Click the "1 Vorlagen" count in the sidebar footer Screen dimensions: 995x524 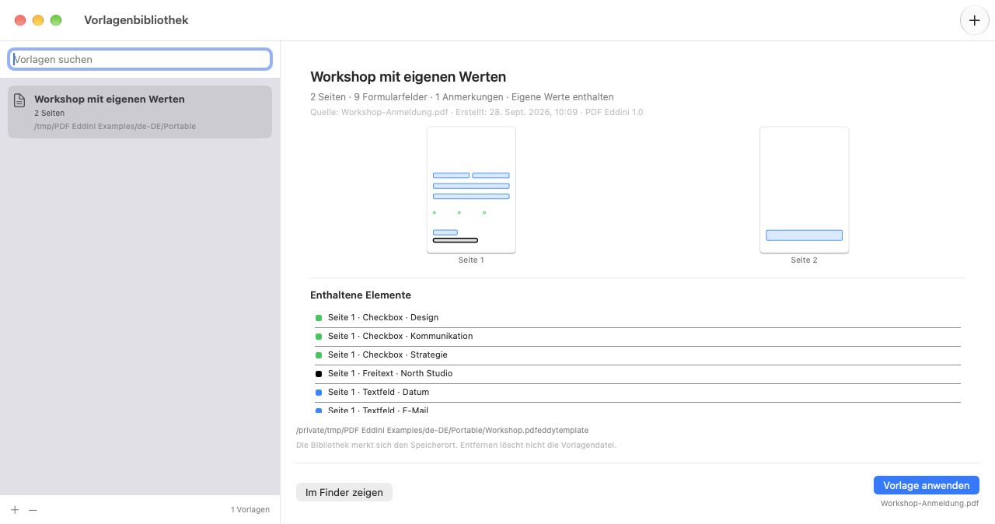coord(250,510)
